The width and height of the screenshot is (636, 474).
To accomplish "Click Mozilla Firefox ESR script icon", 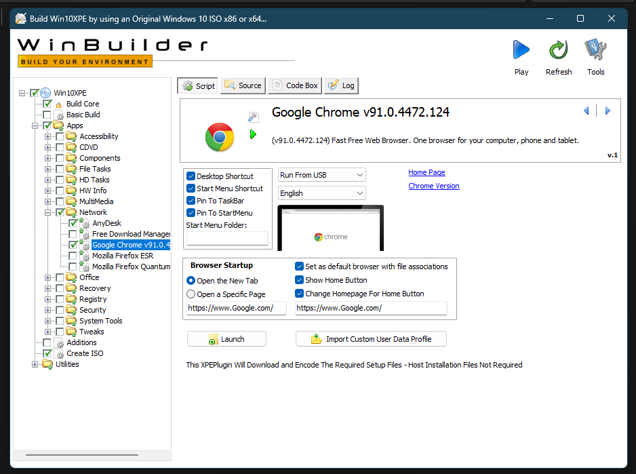I will tap(85, 256).
